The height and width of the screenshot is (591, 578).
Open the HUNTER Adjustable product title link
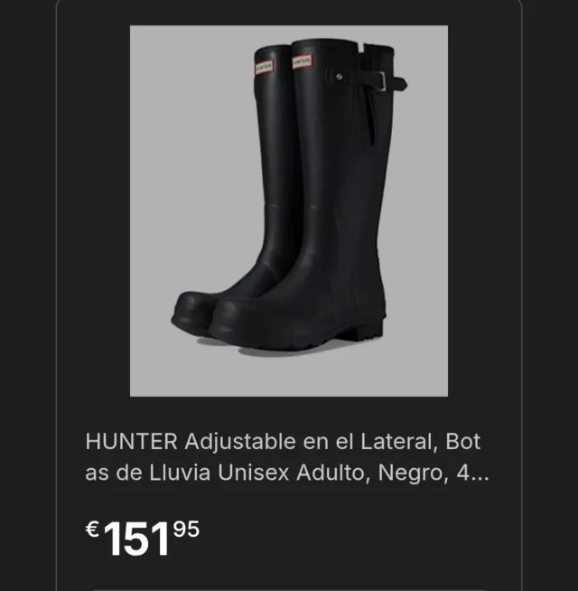click(286, 457)
